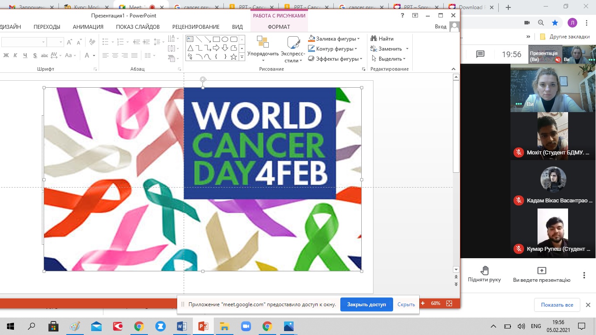Toggle bold Ж formatting
Image resolution: width=596 pixels, height=335 pixels.
coord(6,55)
